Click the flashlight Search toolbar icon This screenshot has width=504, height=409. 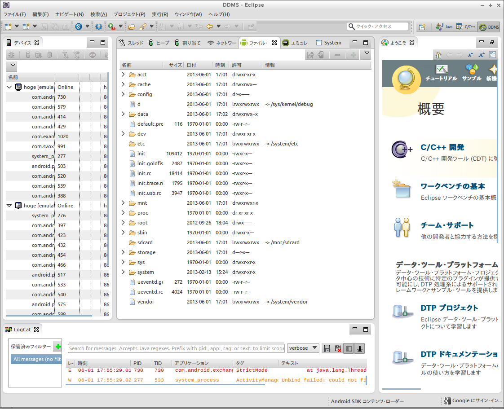tap(143, 26)
